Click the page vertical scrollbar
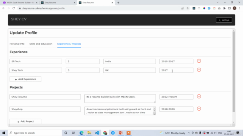 pos(234,72)
